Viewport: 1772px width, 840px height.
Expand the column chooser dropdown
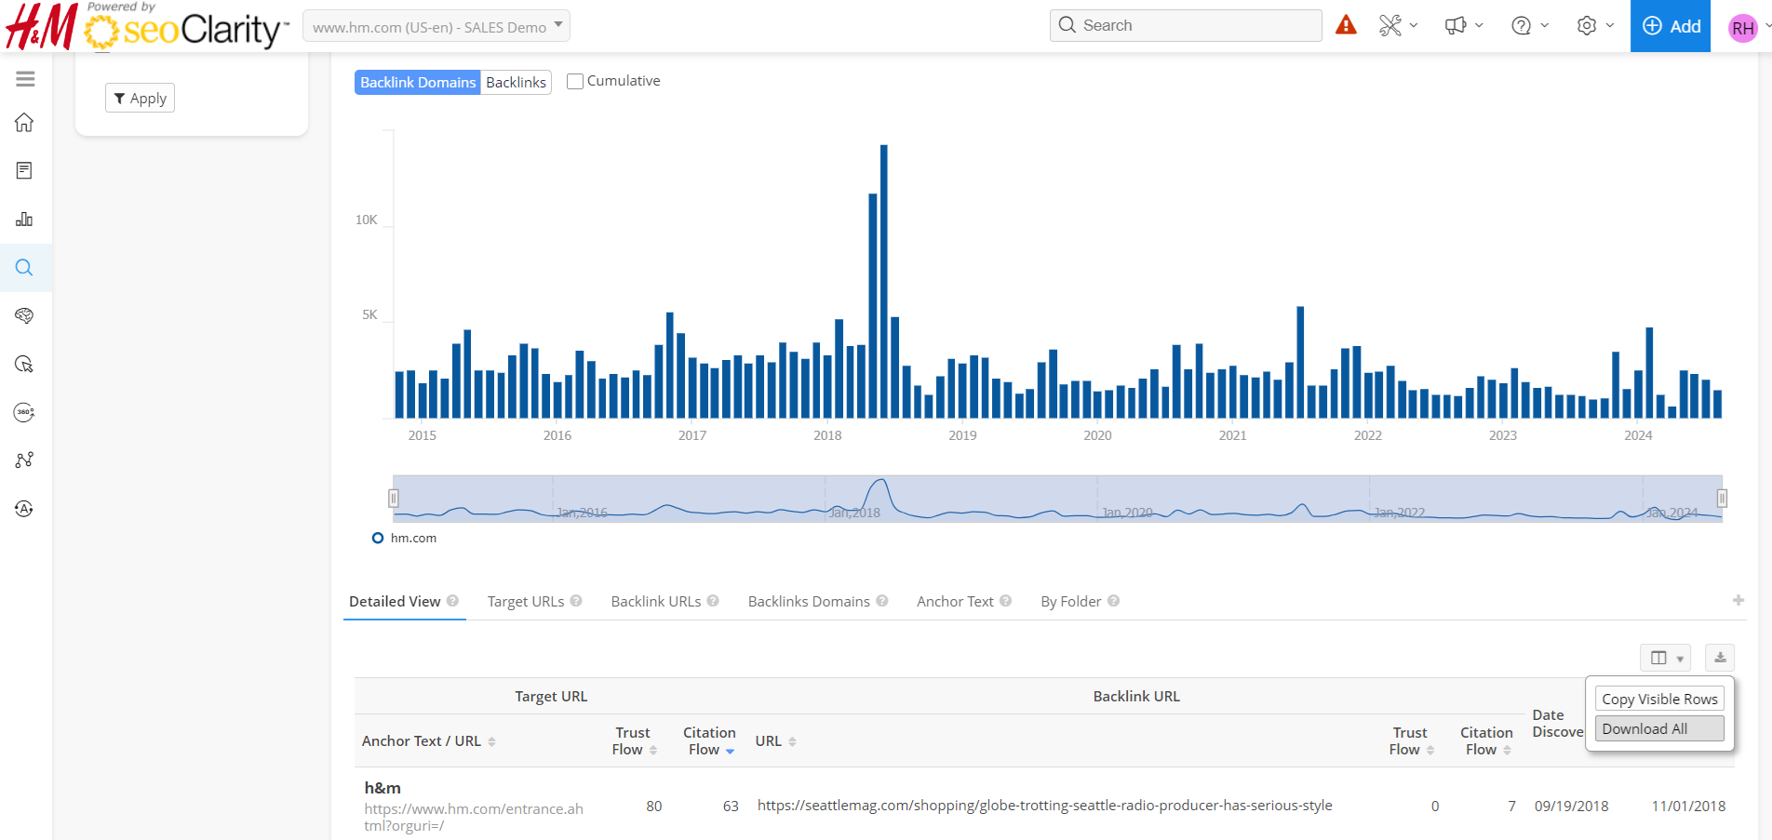click(x=1665, y=658)
